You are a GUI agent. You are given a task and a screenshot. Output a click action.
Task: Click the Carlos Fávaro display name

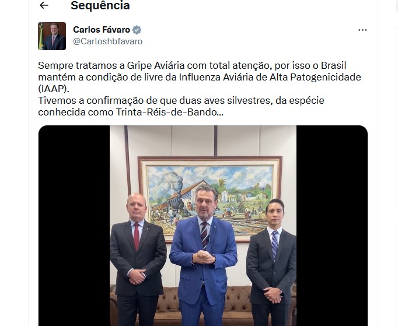point(102,30)
